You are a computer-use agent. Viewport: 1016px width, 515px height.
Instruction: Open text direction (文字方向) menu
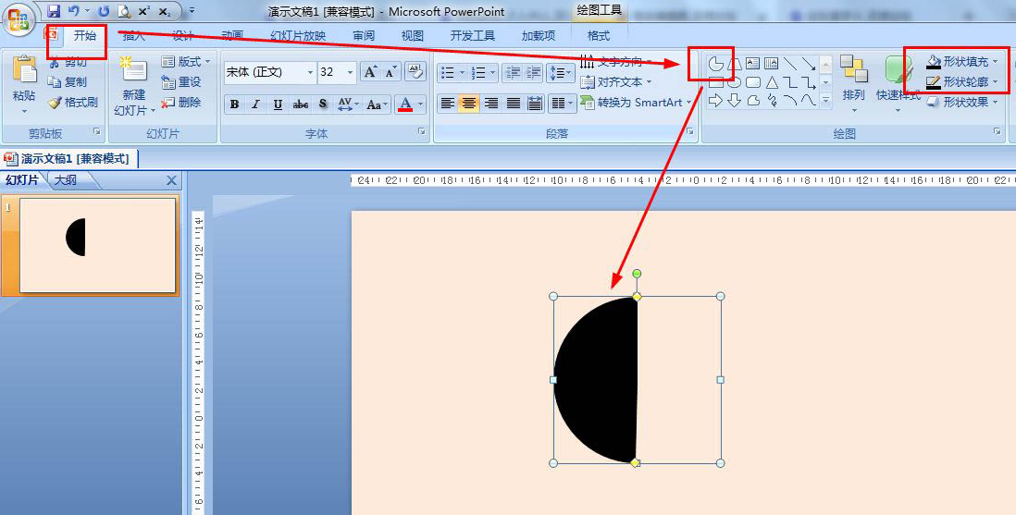(x=615, y=62)
